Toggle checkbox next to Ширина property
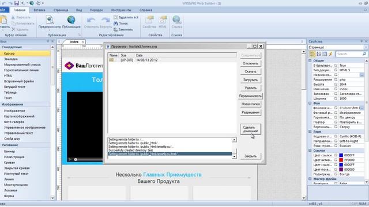The image size is (369, 207). pos(336,98)
